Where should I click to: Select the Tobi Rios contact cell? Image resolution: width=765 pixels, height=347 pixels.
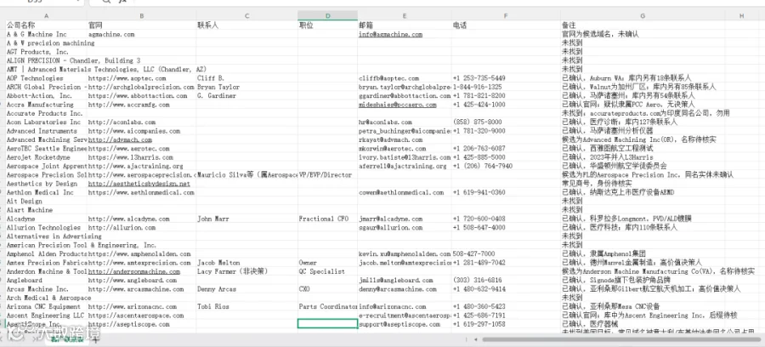[246, 306]
